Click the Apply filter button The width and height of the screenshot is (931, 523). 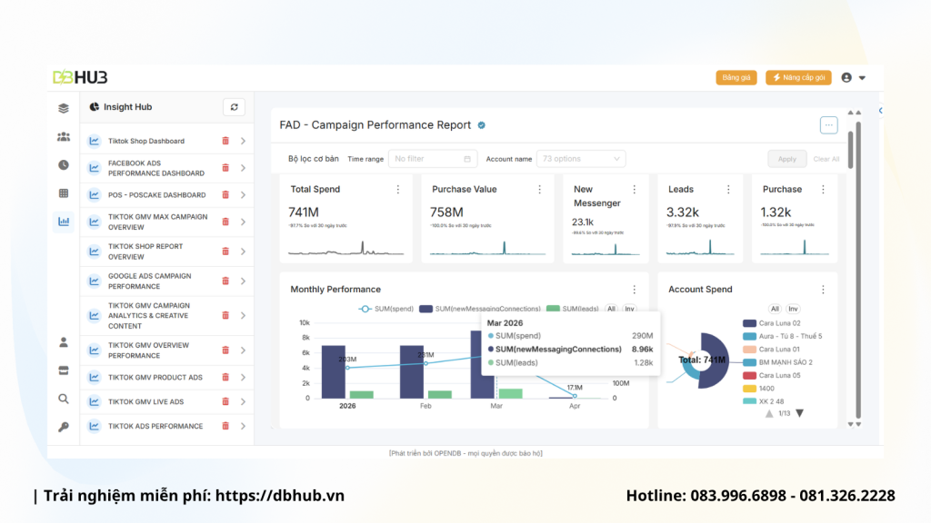(x=786, y=159)
